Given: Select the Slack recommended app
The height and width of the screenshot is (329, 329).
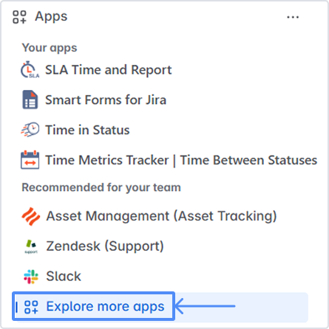Looking at the screenshot, I should tap(64, 276).
